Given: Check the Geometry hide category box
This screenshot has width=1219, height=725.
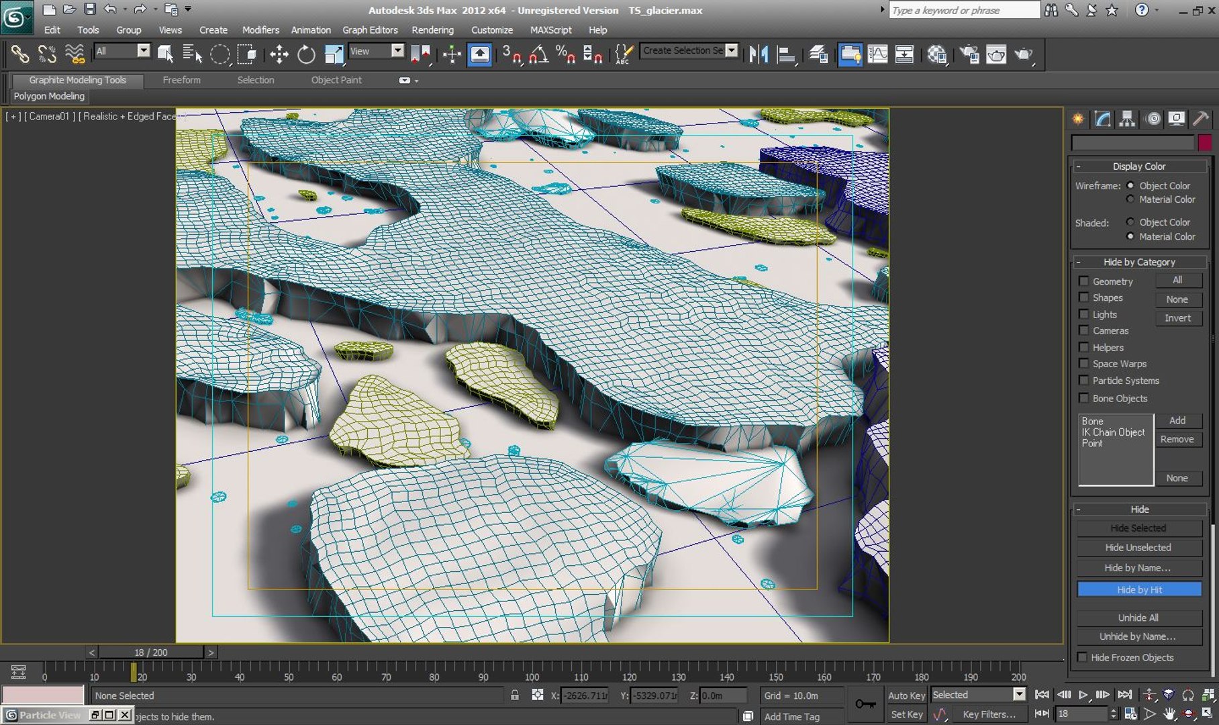Looking at the screenshot, I should [1083, 281].
